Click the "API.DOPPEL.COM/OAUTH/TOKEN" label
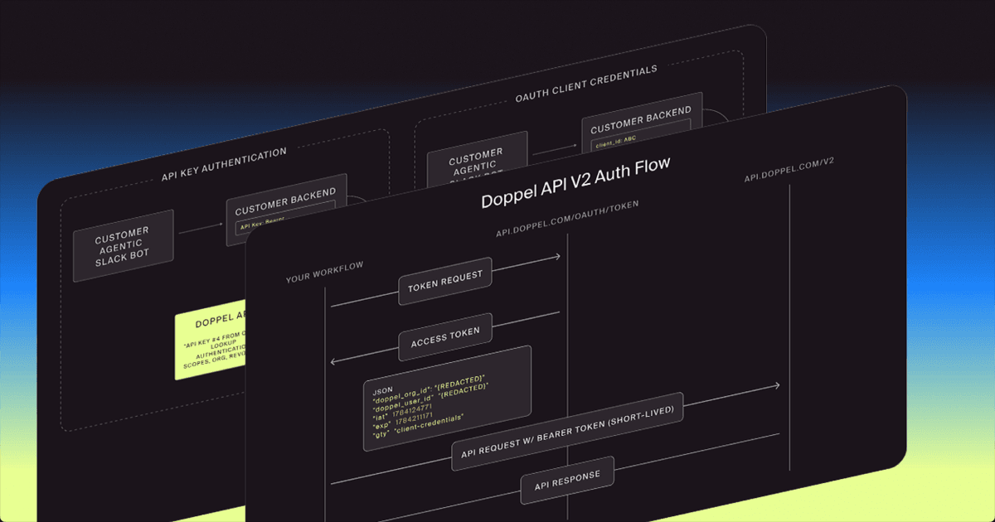The image size is (995, 522). pyautogui.click(x=568, y=218)
